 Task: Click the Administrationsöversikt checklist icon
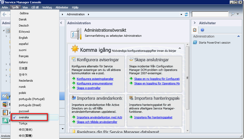click(76, 34)
